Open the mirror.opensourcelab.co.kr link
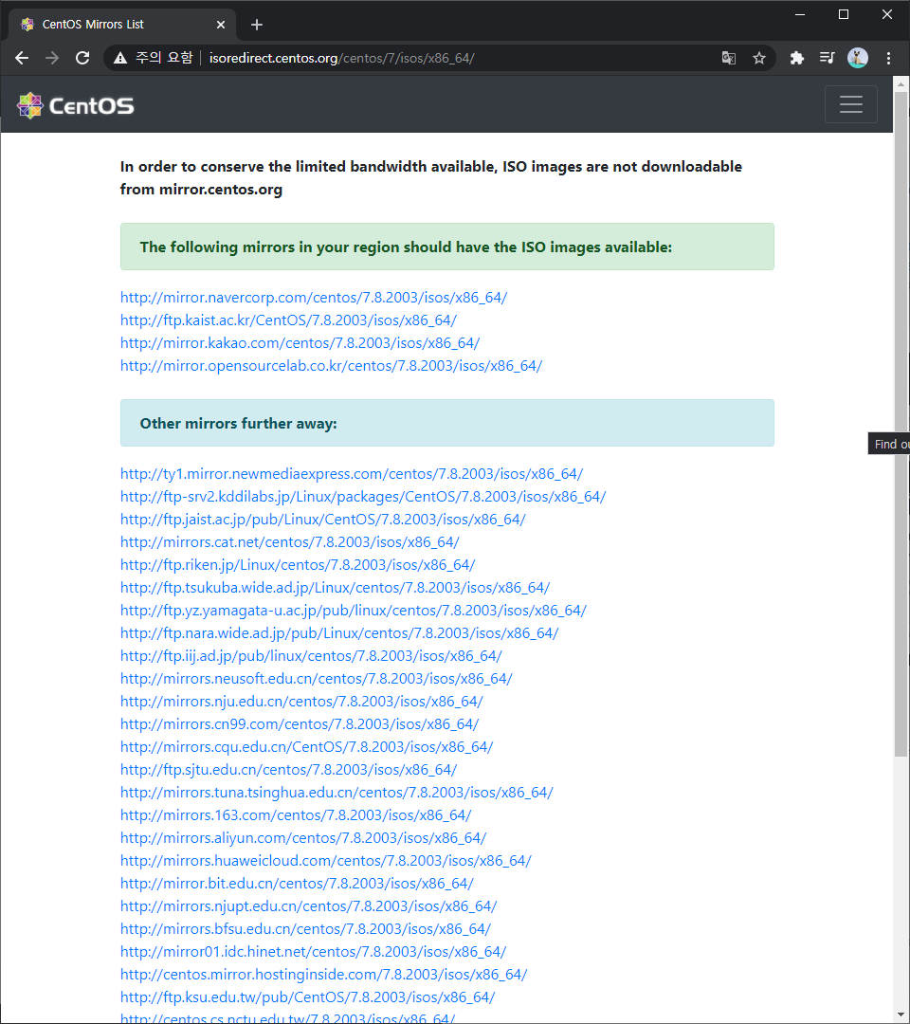 [x=331, y=366]
